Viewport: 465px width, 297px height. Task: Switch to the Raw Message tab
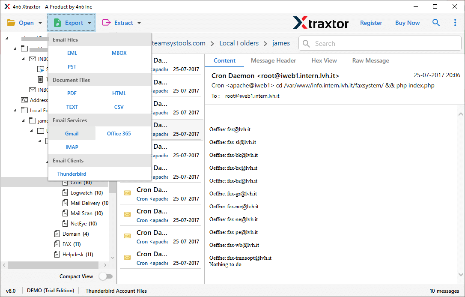[371, 60]
